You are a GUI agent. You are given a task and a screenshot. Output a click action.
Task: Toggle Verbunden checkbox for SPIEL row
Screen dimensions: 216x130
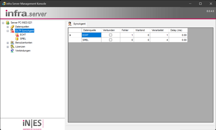click(111, 40)
